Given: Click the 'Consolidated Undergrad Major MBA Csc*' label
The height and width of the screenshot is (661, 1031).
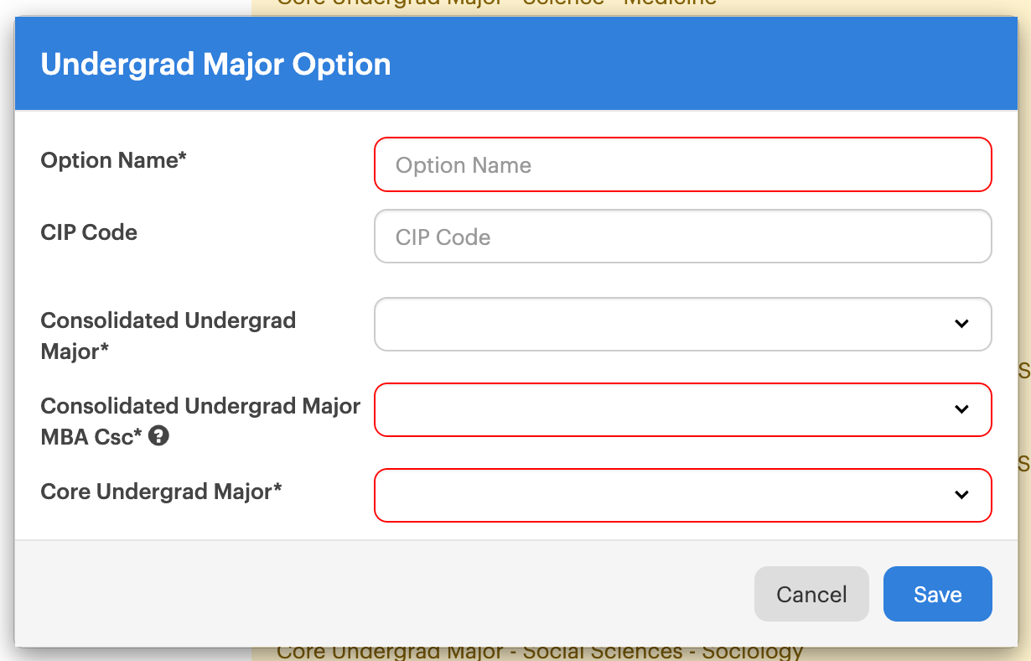Looking at the screenshot, I should [x=199, y=407].
